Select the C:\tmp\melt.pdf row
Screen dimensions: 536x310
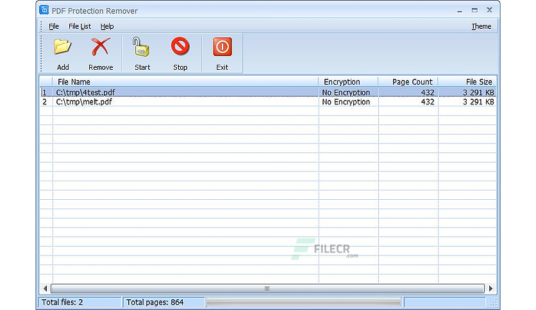pyautogui.click(x=267, y=102)
